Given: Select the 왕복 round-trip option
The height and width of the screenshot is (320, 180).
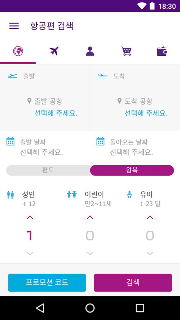Looking at the screenshot, I should [132, 170].
